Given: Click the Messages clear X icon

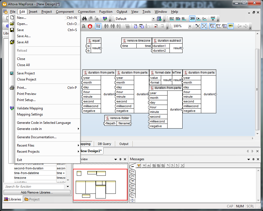Looking at the screenshot, I should [182, 165].
